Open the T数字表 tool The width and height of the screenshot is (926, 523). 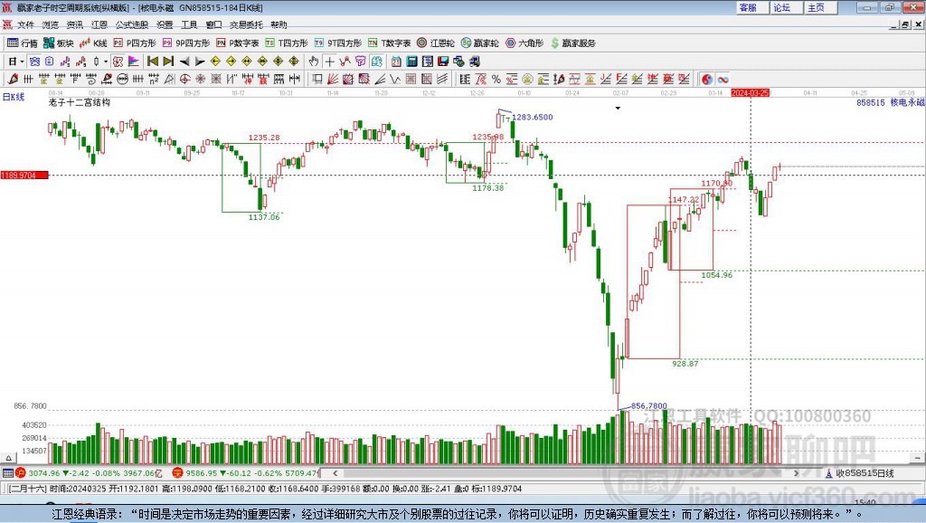pos(389,43)
